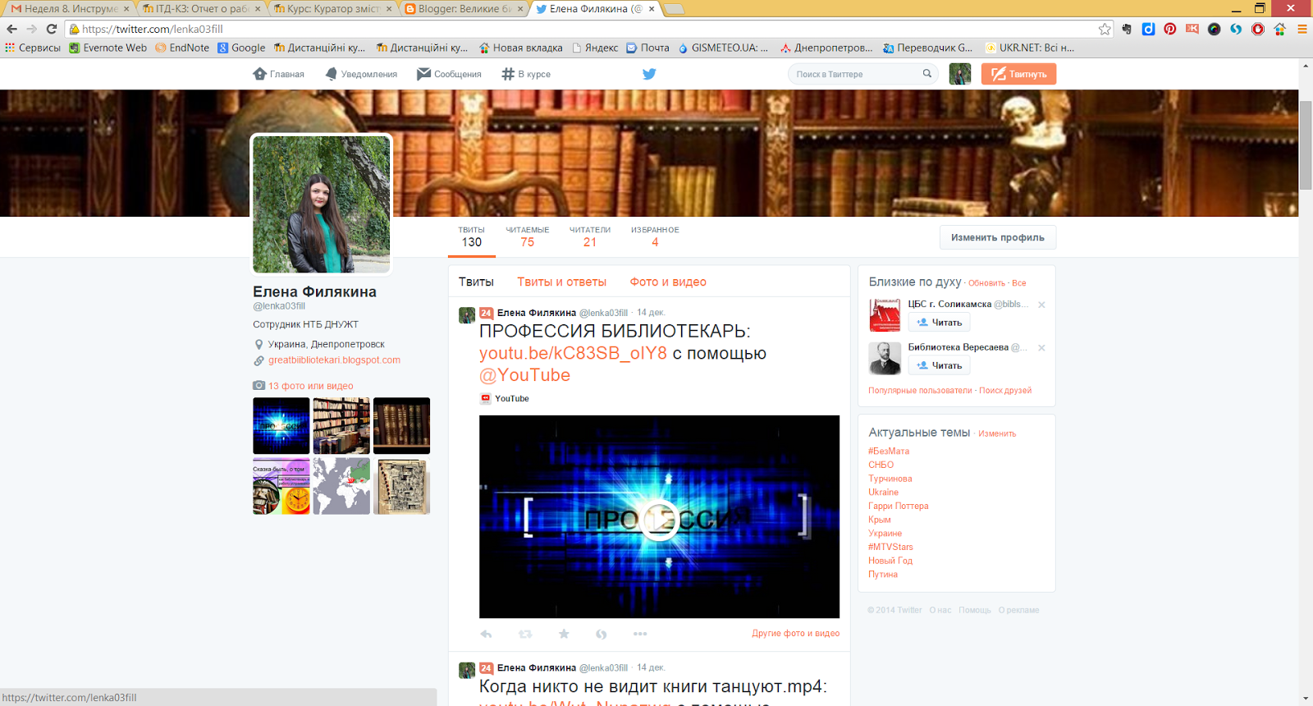The width and height of the screenshot is (1313, 706).
Task: Open Chrome menu hamburger icon
Action: click(1302, 29)
